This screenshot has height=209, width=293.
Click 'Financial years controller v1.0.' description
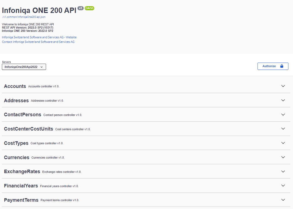pyautogui.click(x=59, y=186)
